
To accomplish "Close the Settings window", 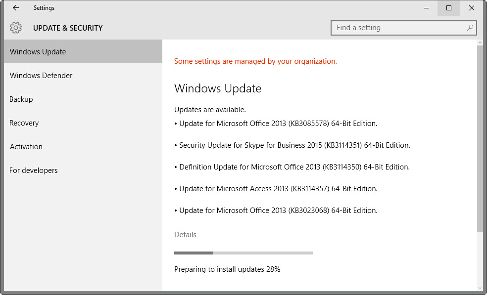I will [x=472, y=8].
